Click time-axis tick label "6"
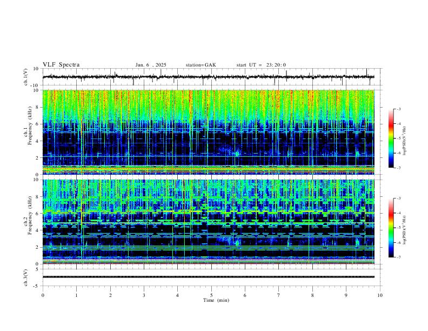Viewport: 428px width, 331px height. click(245, 295)
